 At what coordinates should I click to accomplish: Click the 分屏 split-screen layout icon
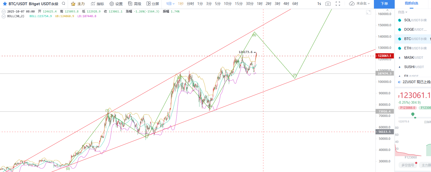click(x=149, y=4)
